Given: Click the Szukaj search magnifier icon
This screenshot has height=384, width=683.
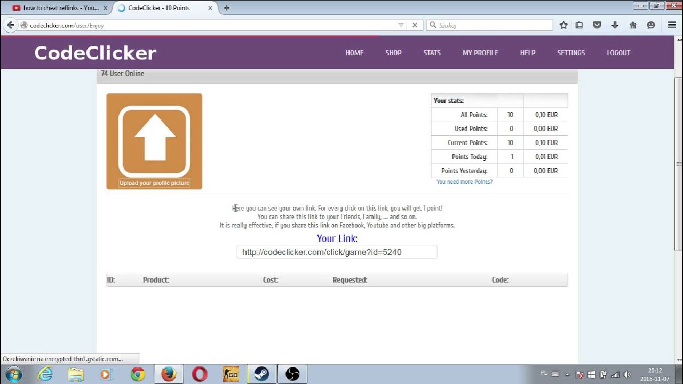Looking at the screenshot, I should click(x=433, y=25).
